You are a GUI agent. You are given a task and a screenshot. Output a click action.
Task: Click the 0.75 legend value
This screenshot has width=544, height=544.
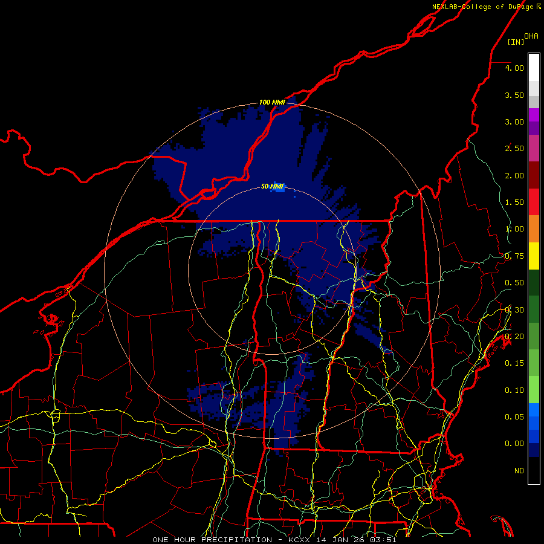click(514, 256)
